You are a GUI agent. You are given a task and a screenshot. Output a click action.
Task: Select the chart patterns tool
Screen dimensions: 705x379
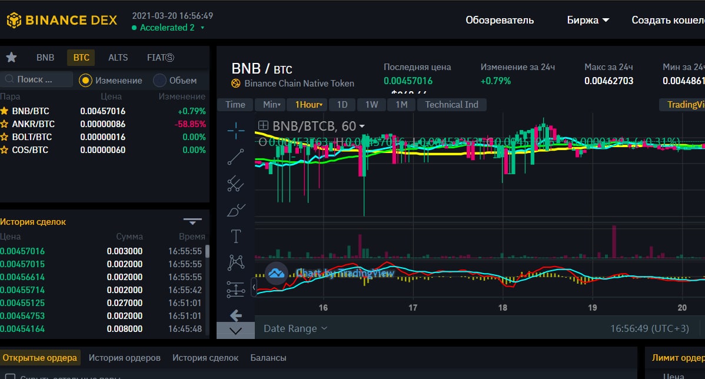click(235, 262)
